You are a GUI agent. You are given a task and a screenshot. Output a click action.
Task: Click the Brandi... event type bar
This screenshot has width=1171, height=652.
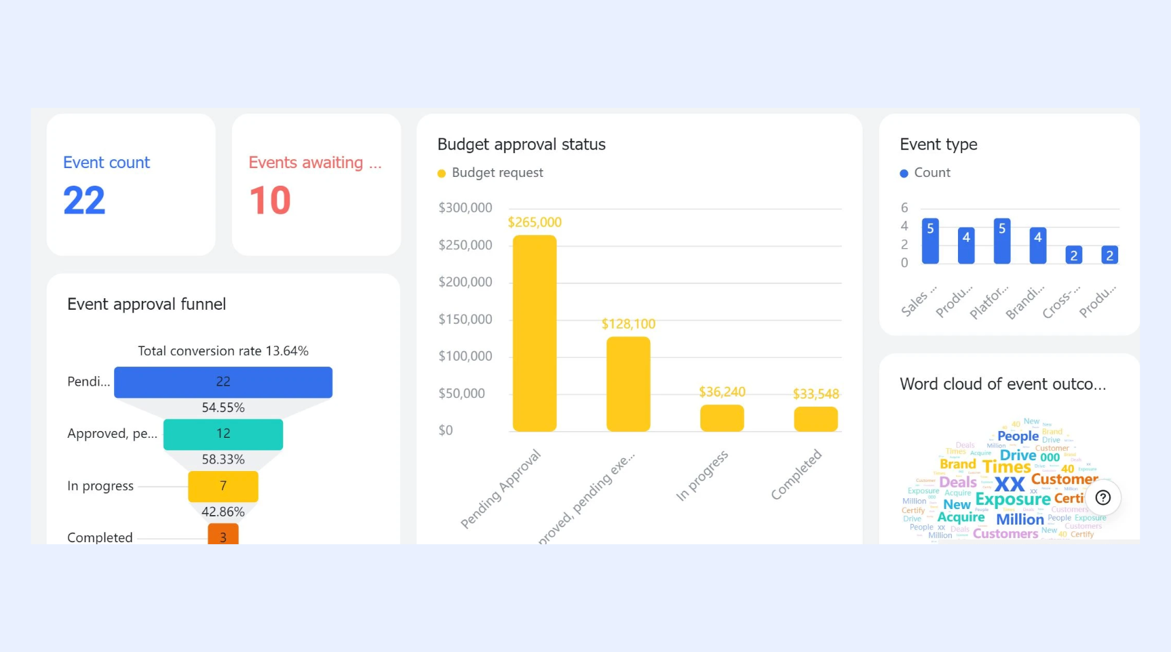point(1038,245)
